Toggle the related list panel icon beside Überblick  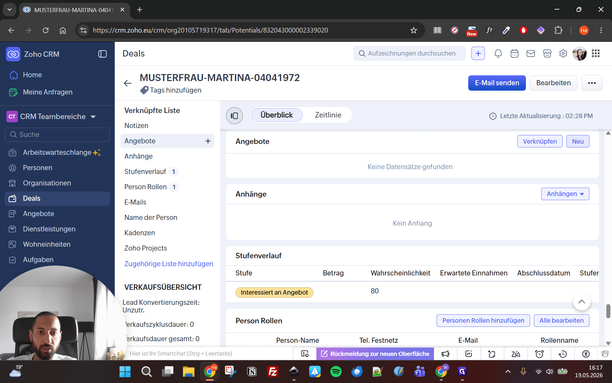234,116
